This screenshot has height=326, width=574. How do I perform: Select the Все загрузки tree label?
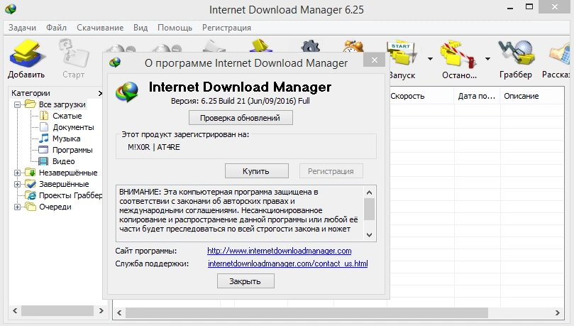[62, 104]
